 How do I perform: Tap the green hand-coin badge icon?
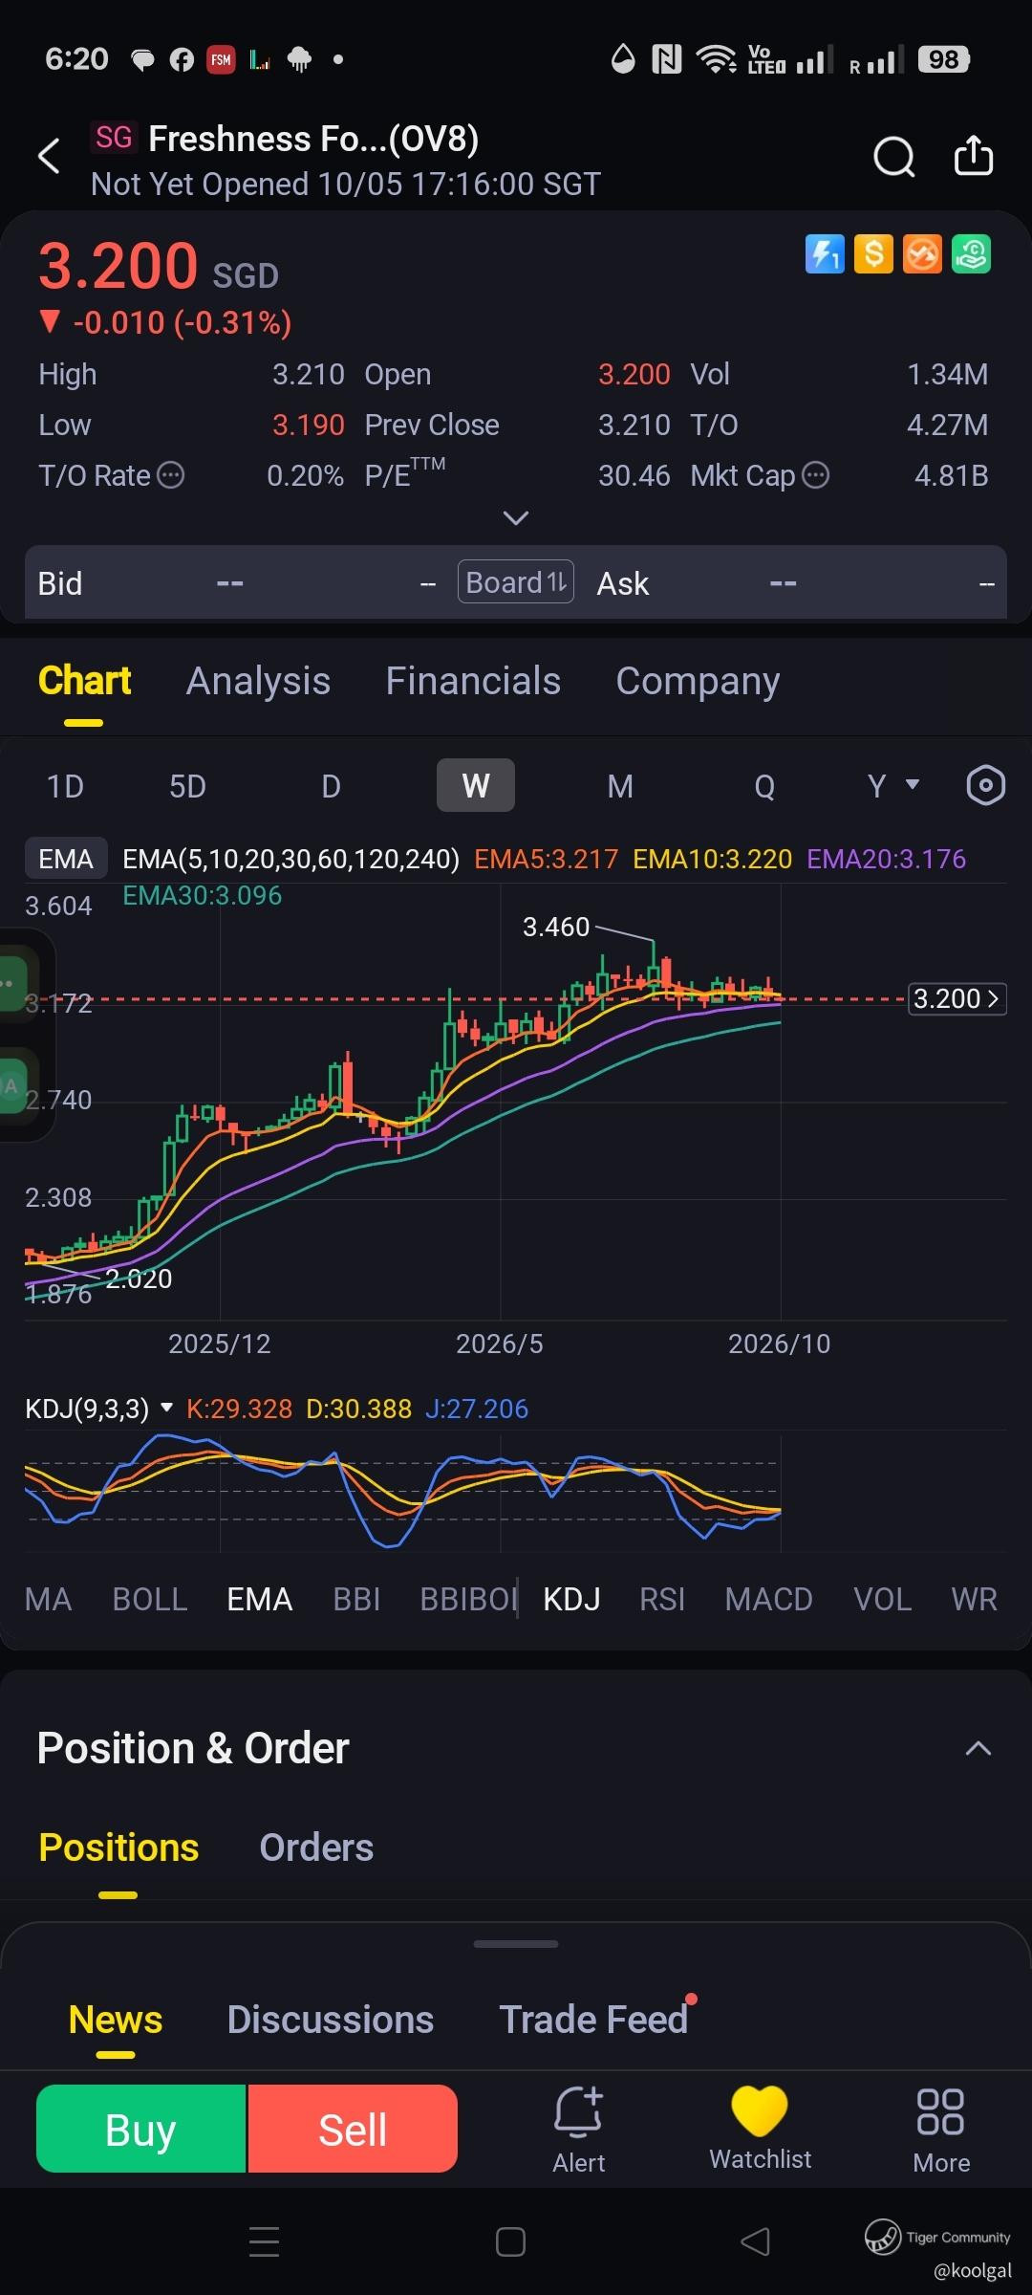971,254
